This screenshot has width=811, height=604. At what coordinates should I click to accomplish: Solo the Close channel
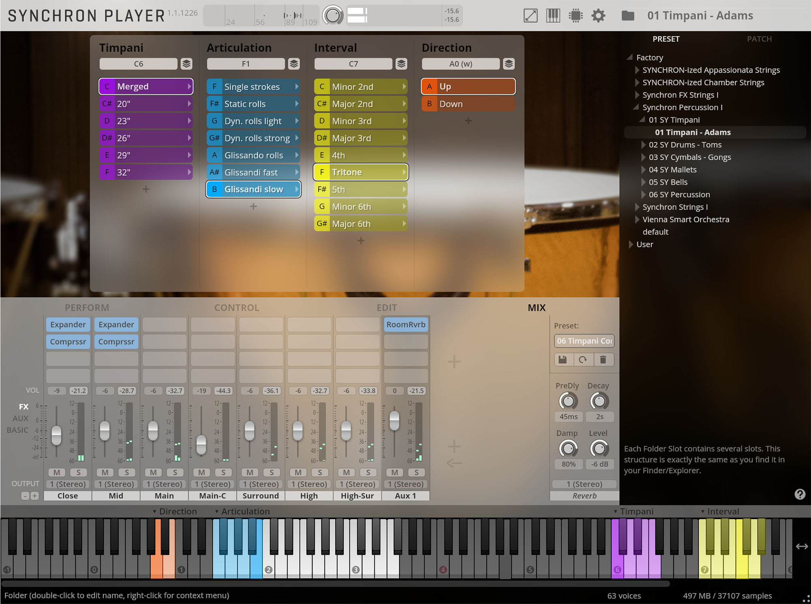coord(79,472)
